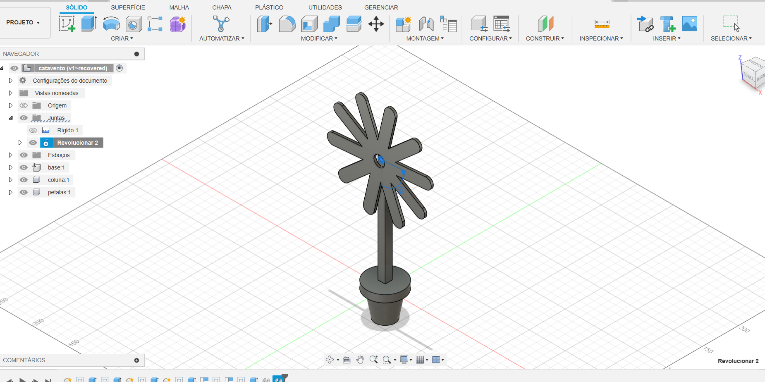Screen dimensions: 765x382
Task: Click the ViewCube orientation cube
Action: tap(753, 73)
